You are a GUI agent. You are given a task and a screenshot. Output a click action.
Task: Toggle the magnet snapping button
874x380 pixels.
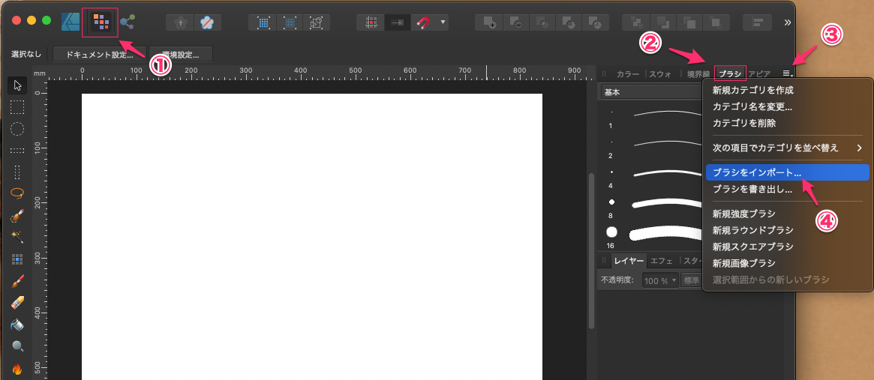coord(425,22)
